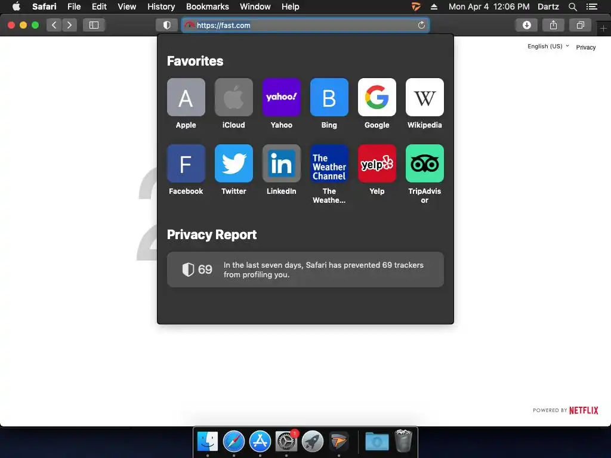Click the Dartz user name in menu bar
611x458 pixels.
pos(548,7)
